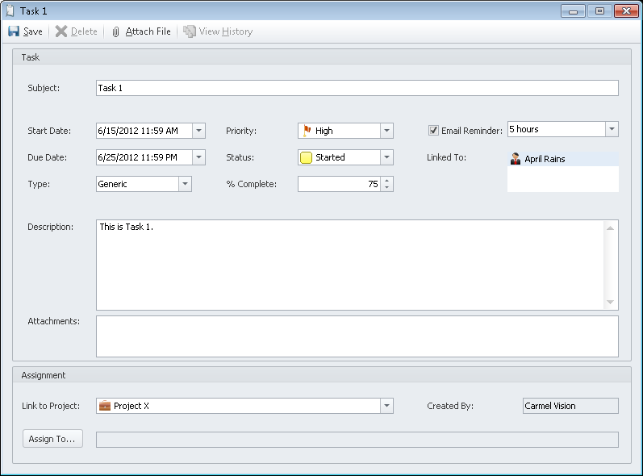Viewport: 643px width, 476px height.
Task: Open the Link to Project dropdown
Action: [x=386, y=406]
